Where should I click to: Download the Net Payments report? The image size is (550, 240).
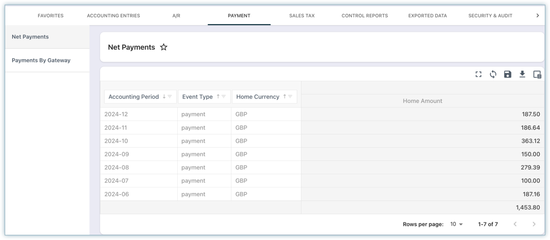coord(522,74)
